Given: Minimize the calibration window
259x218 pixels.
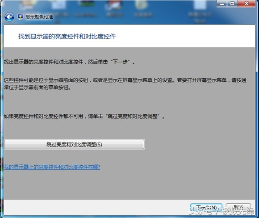Looking at the screenshot, I should coord(222,4).
